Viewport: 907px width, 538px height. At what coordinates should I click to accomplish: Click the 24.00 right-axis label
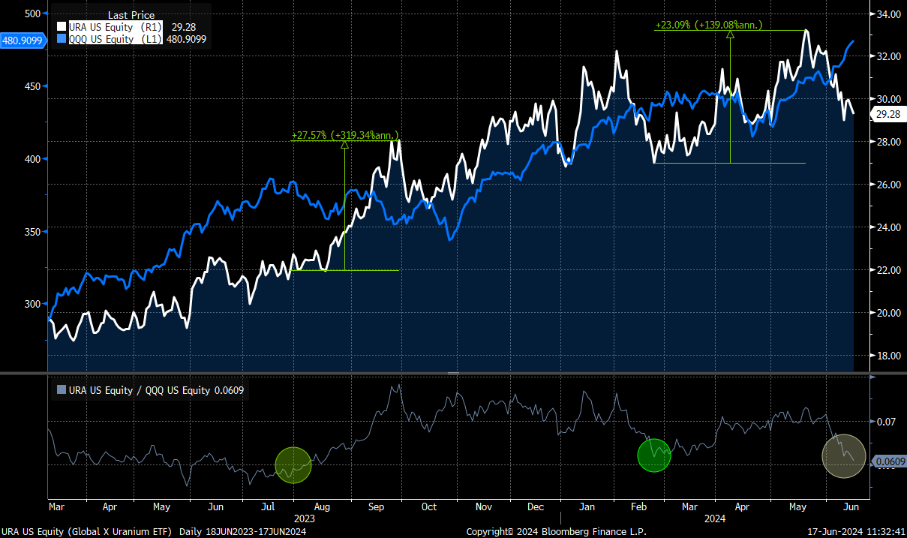pos(887,227)
